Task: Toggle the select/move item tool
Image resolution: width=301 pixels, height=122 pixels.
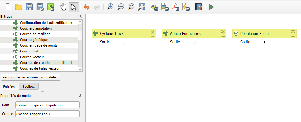Action: 74,7
